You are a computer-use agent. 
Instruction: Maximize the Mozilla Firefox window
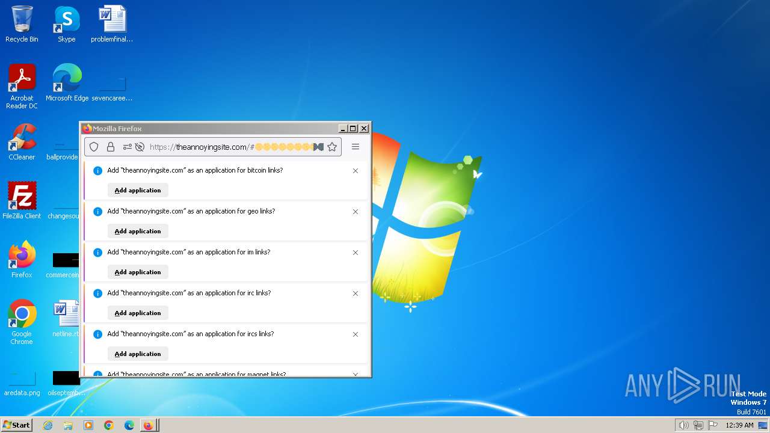(x=353, y=128)
